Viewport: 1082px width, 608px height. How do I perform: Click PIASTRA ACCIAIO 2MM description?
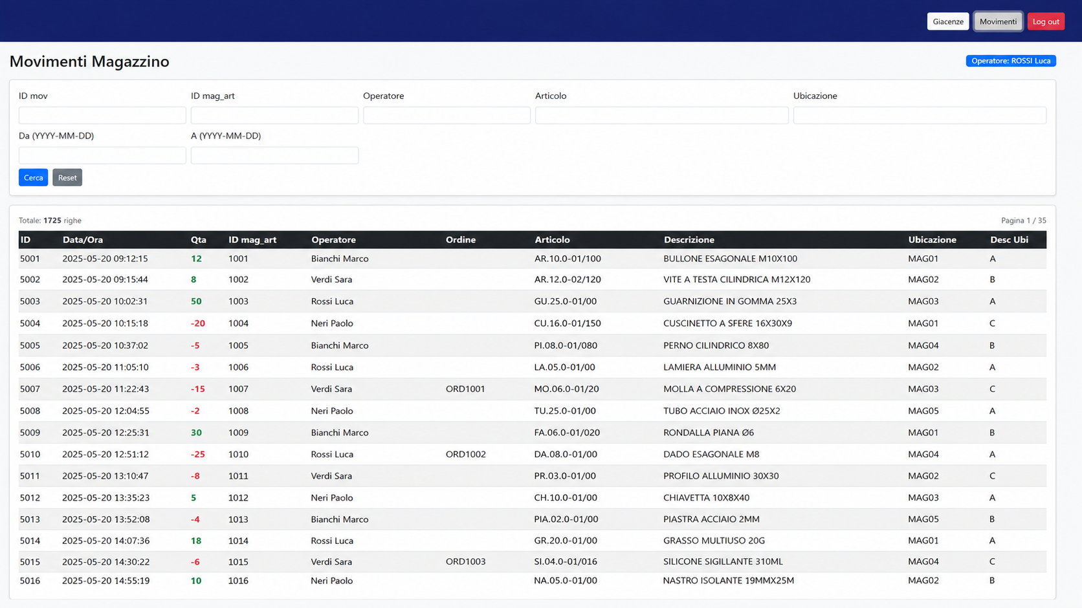711,519
